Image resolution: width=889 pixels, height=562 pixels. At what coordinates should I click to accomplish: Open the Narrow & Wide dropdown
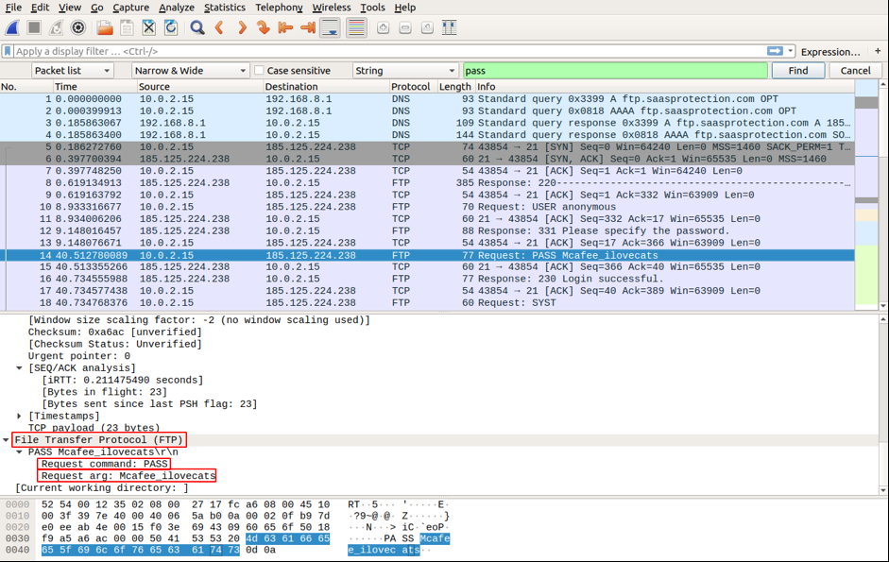(x=189, y=71)
